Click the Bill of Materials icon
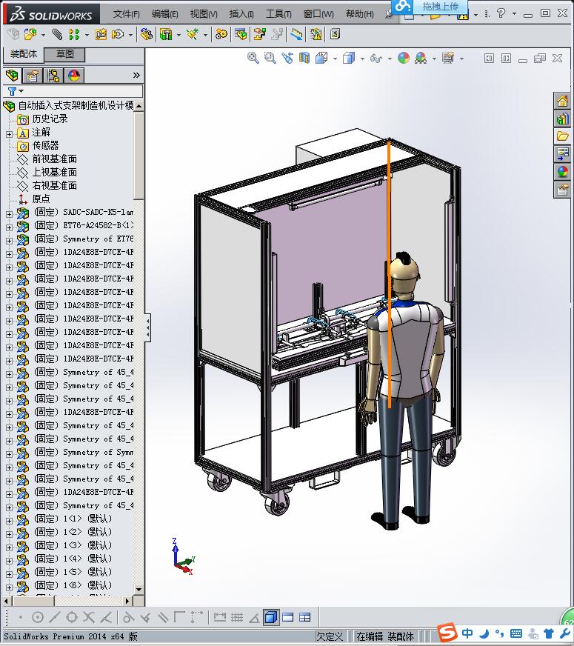Screen dimensions: 574x646 pos(241,34)
